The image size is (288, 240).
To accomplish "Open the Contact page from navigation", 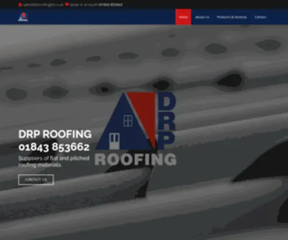I will coord(260,17).
